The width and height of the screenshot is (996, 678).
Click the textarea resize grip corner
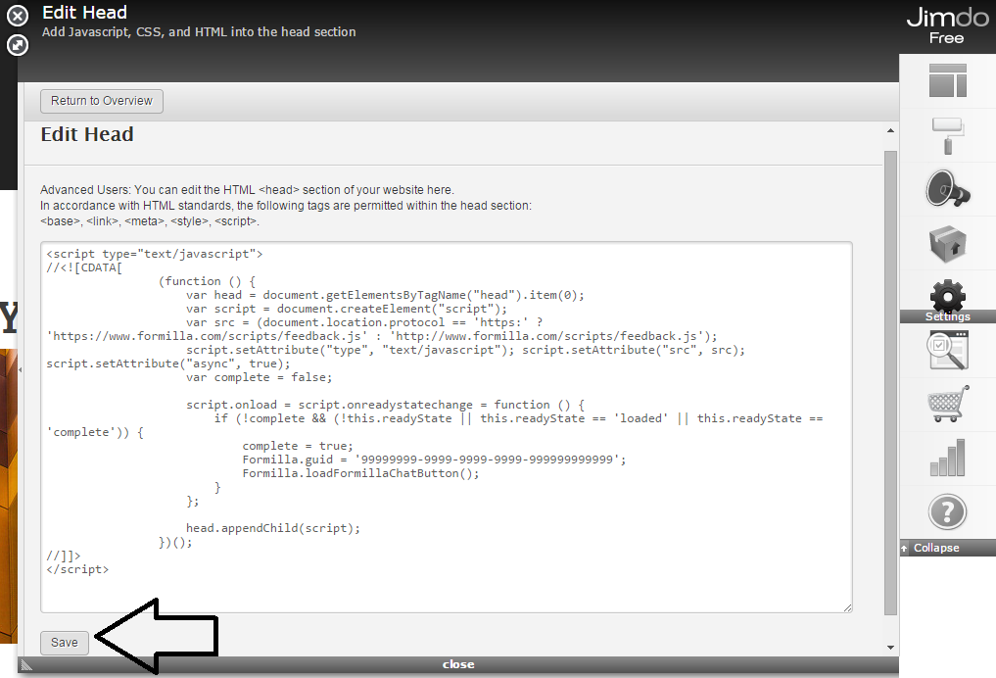(847, 608)
